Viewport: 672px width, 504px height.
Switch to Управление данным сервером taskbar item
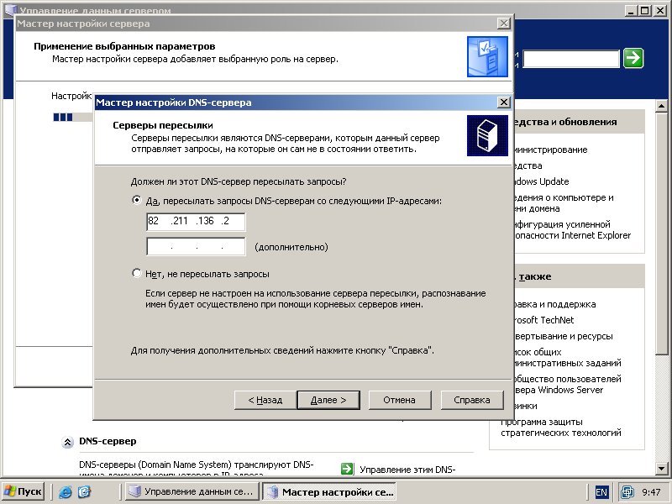tap(192, 491)
